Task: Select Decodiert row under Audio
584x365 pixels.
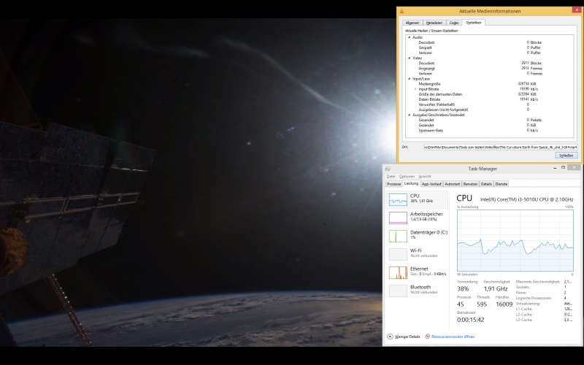Action: pos(491,42)
